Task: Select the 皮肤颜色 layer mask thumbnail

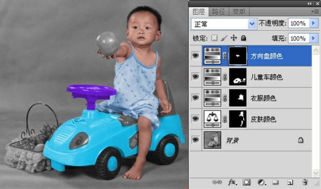Action: click(x=238, y=119)
